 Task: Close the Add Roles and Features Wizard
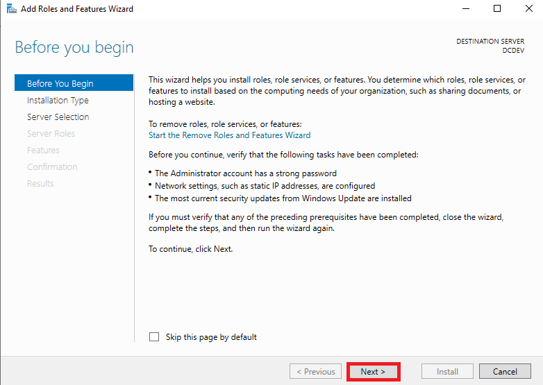point(529,8)
